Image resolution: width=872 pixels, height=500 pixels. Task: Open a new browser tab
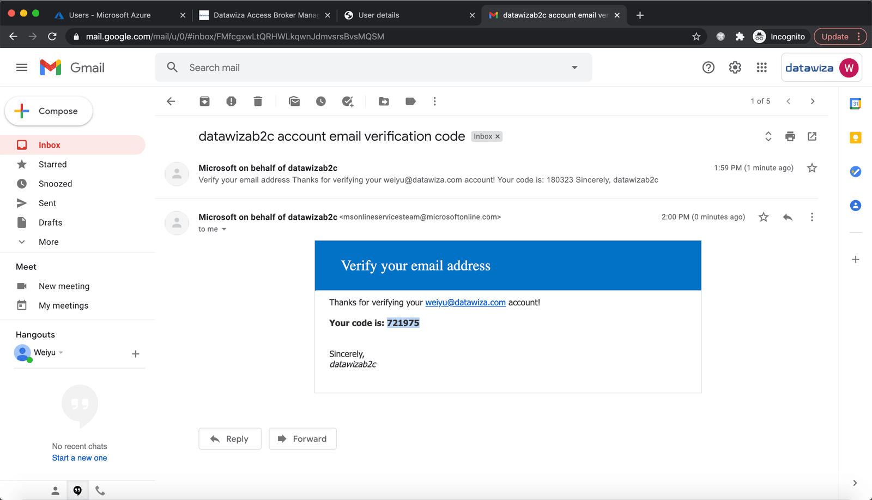pyautogui.click(x=640, y=15)
